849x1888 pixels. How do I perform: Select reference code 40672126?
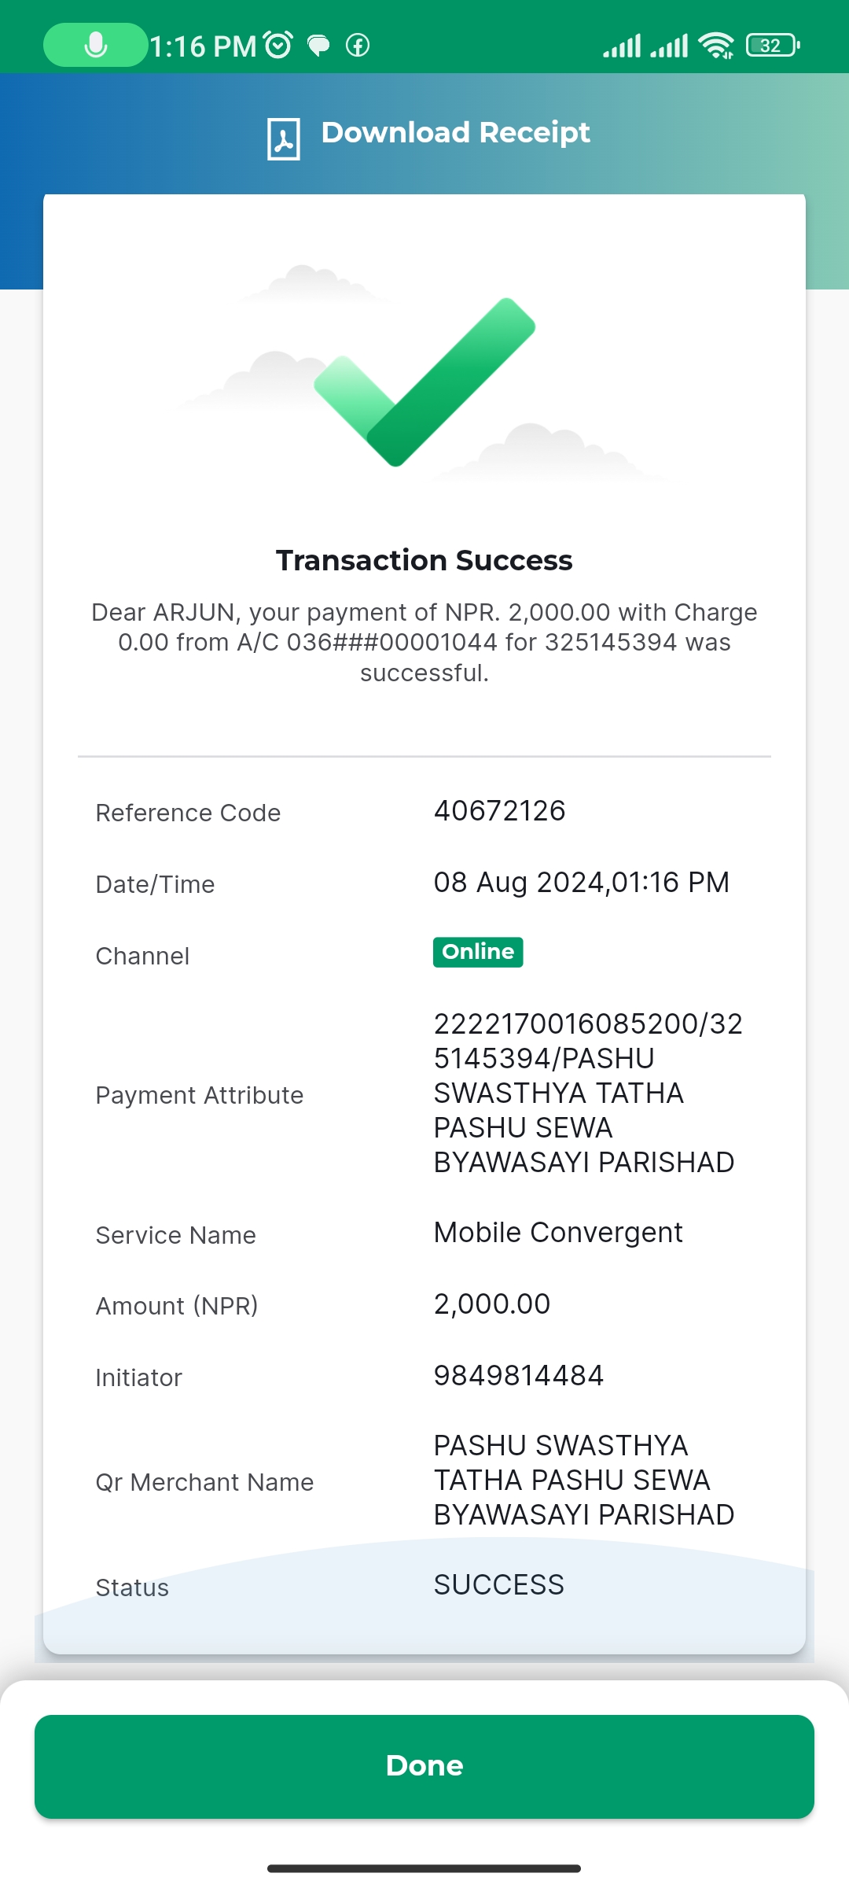[x=500, y=811]
